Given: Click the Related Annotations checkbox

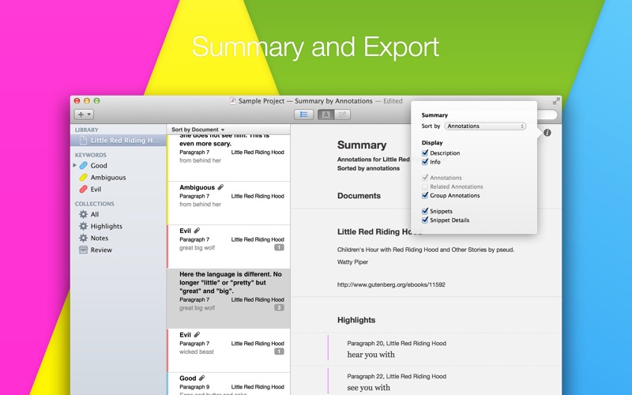Looking at the screenshot, I should coord(425,186).
